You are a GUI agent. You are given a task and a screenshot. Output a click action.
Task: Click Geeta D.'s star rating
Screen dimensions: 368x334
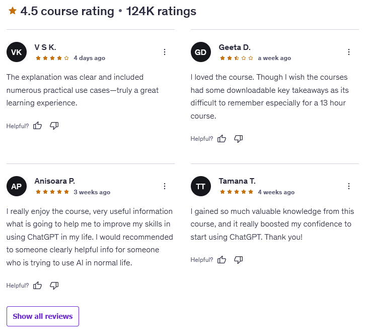(237, 58)
